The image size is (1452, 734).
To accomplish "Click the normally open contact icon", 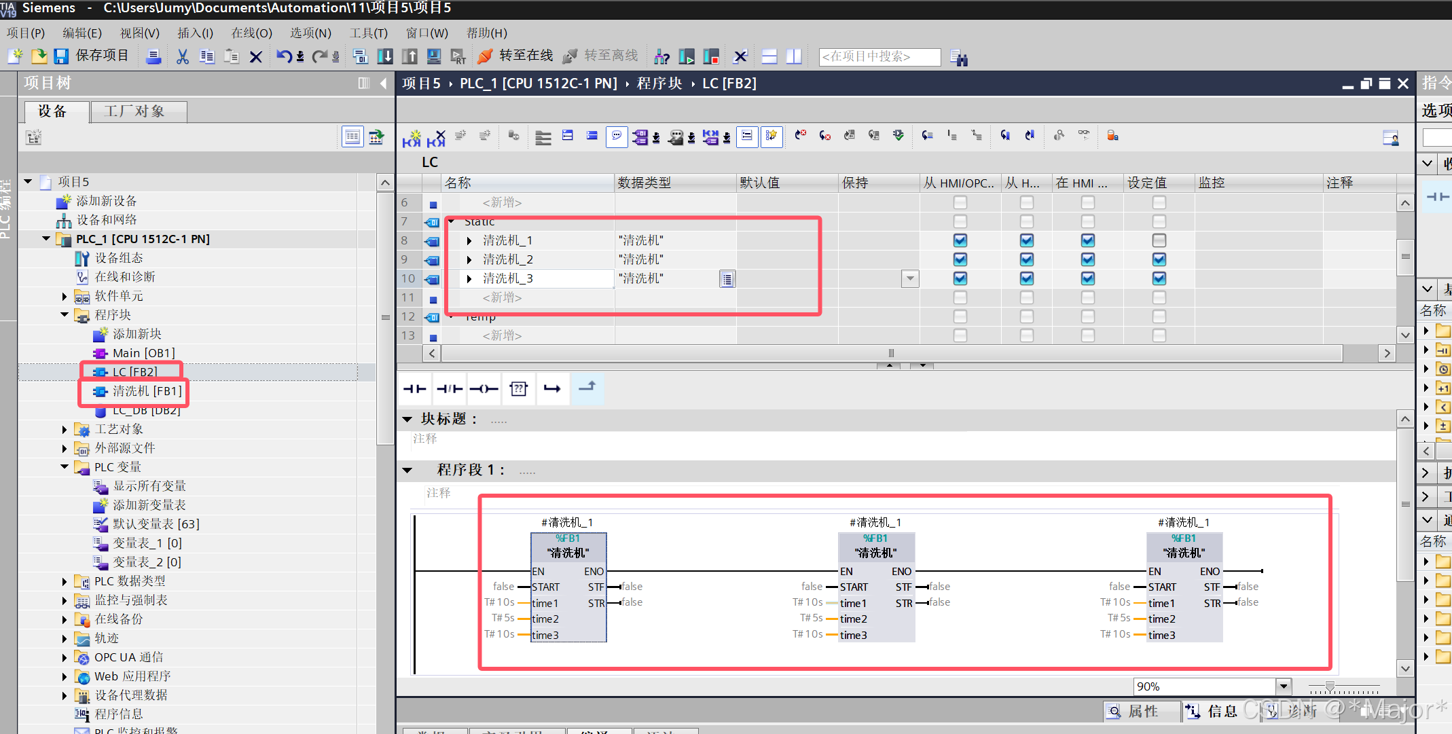I will pos(415,388).
